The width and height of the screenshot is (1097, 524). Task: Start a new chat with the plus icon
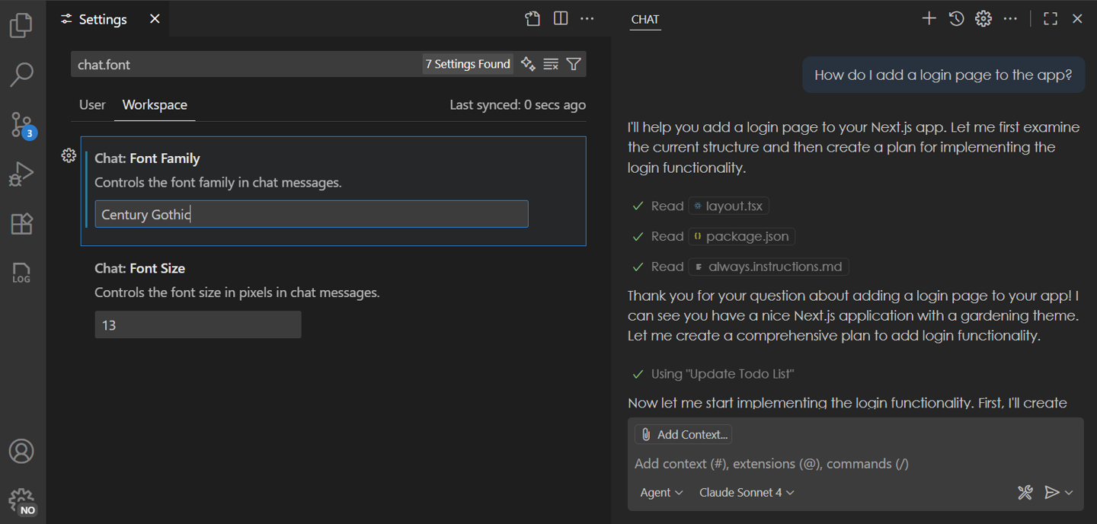pos(929,18)
